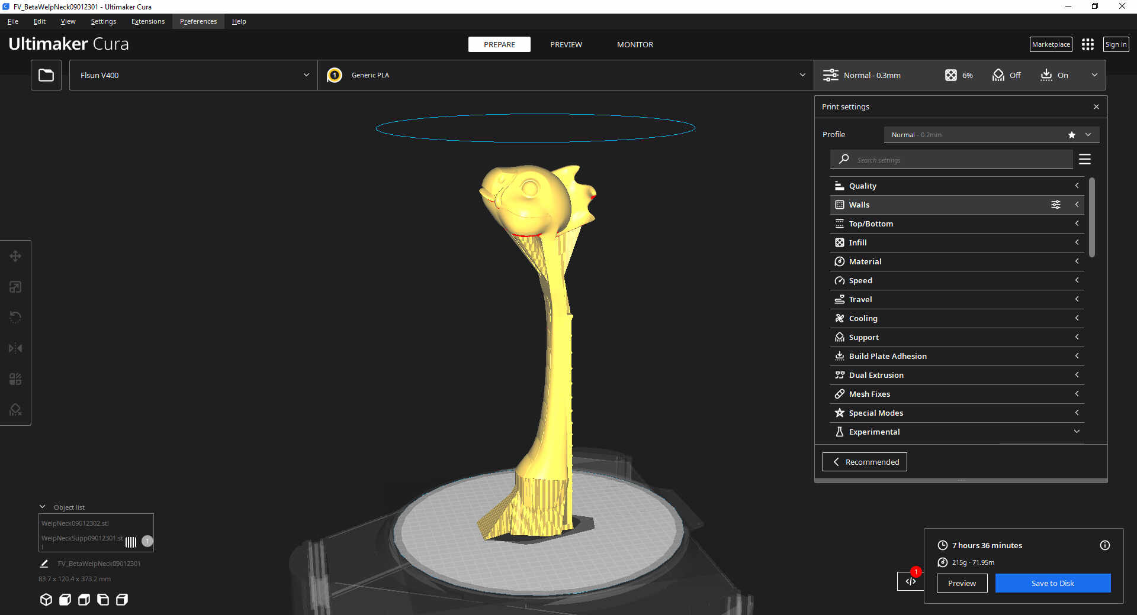Collapse the Object list panel

pyautogui.click(x=43, y=507)
